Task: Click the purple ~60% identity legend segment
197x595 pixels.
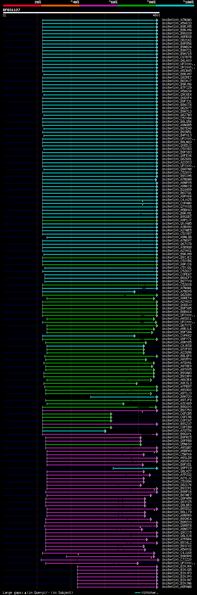Action: coord(98,6)
